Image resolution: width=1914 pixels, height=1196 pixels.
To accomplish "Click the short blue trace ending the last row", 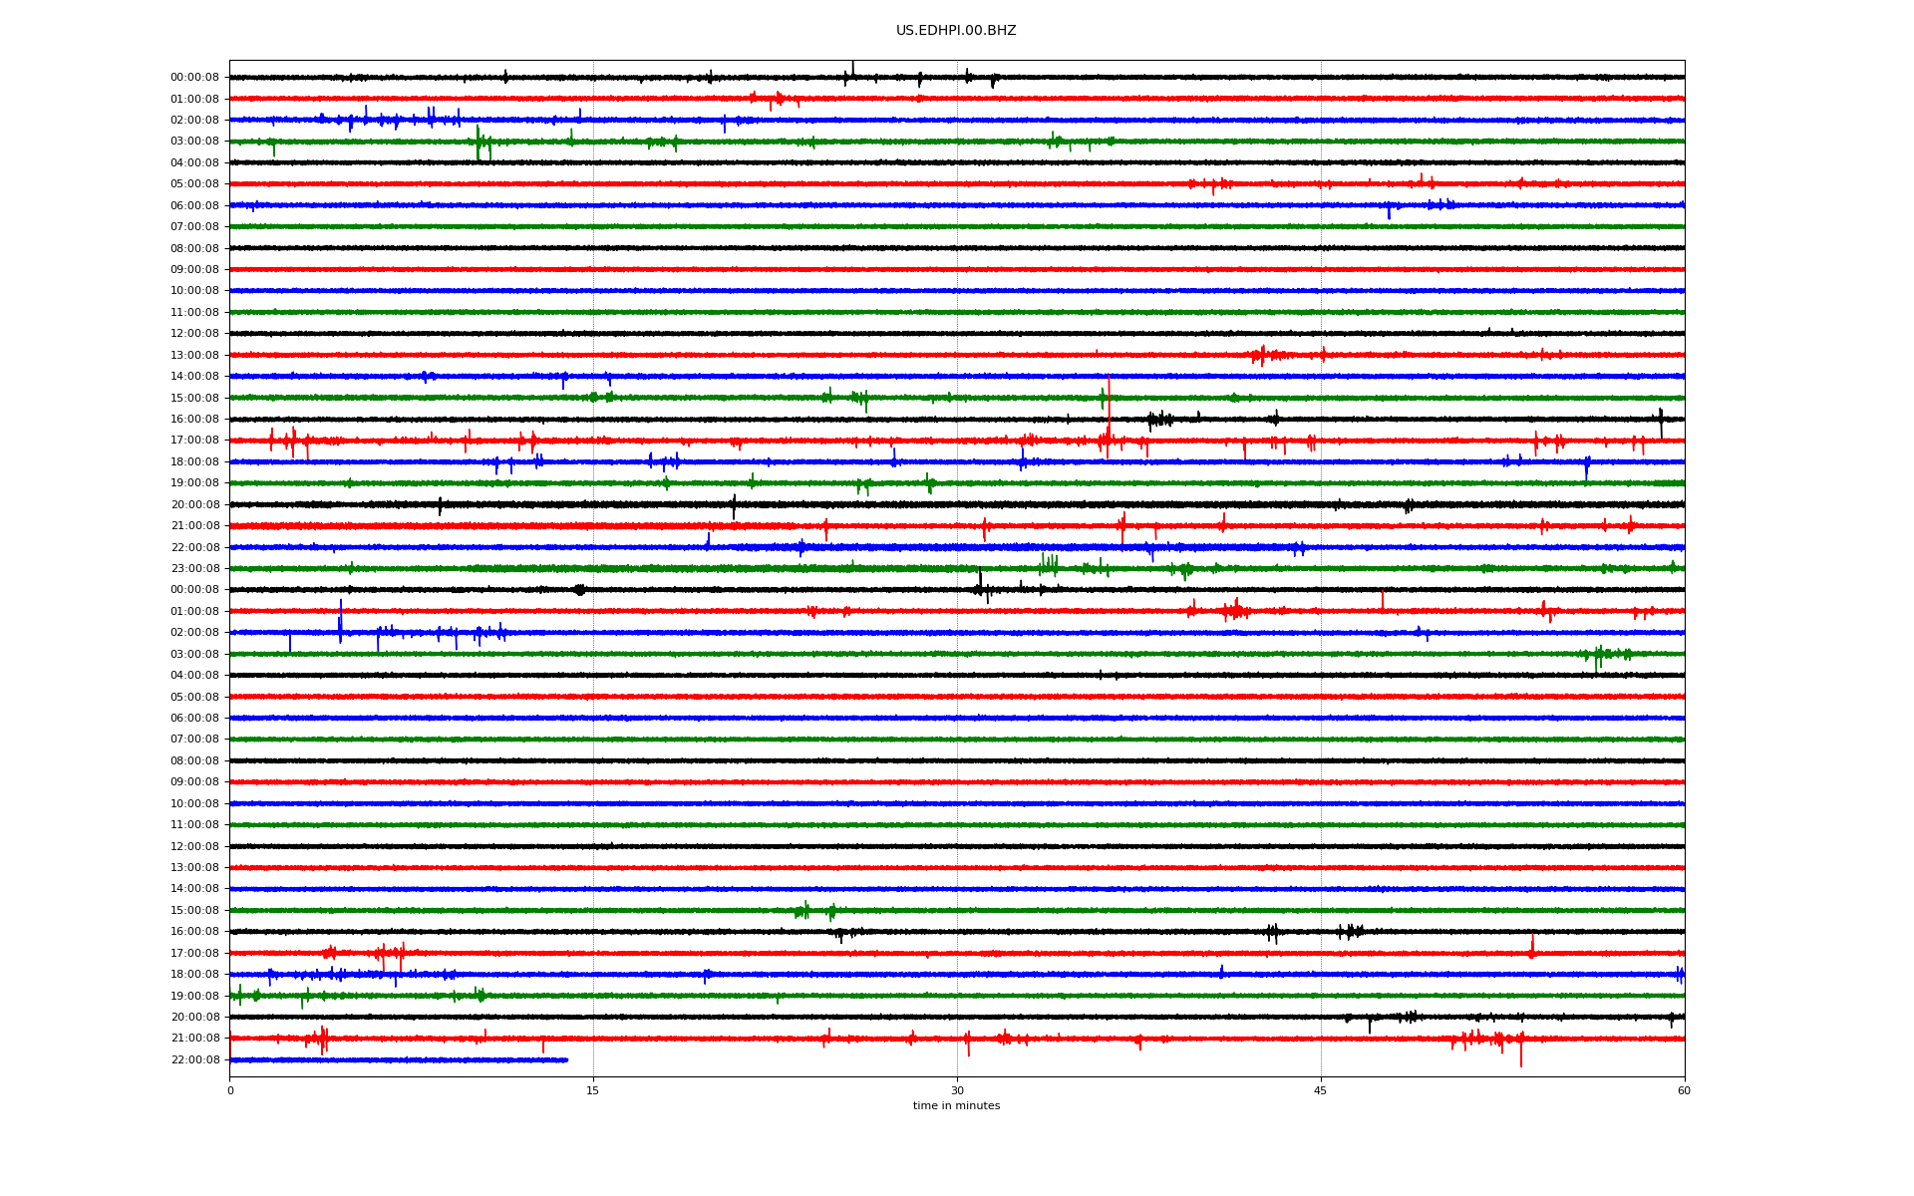I will (399, 1059).
